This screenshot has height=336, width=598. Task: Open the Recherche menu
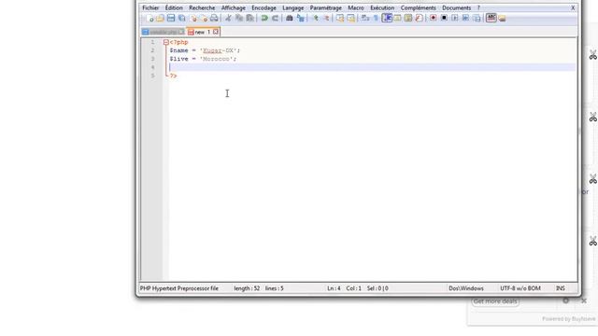(x=202, y=7)
